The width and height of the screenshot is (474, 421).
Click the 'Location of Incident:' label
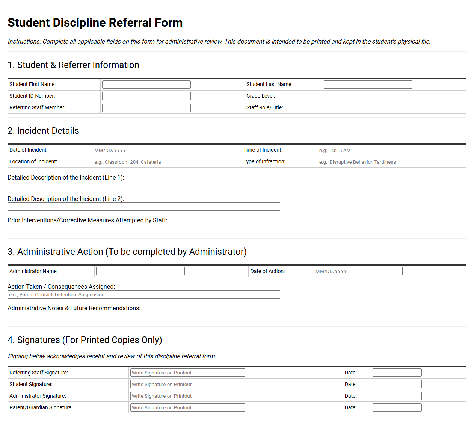click(x=33, y=161)
